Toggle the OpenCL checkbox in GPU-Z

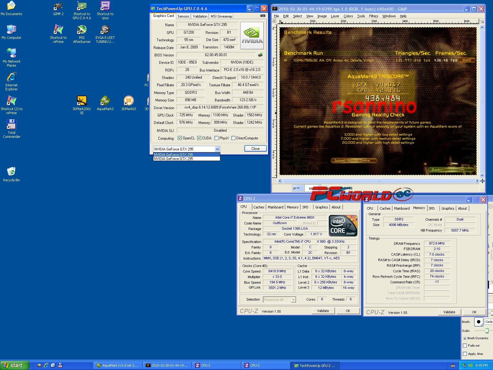point(180,138)
